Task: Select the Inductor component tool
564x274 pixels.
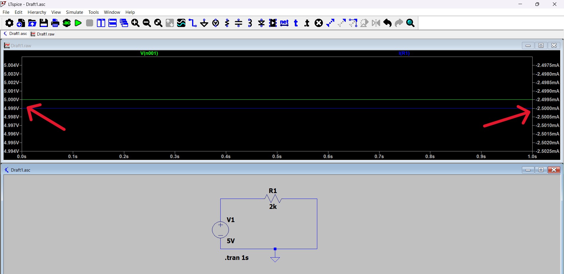Action: click(x=250, y=23)
